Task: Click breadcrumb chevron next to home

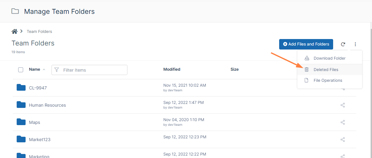Action: pyautogui.click(x=22, y=31)
